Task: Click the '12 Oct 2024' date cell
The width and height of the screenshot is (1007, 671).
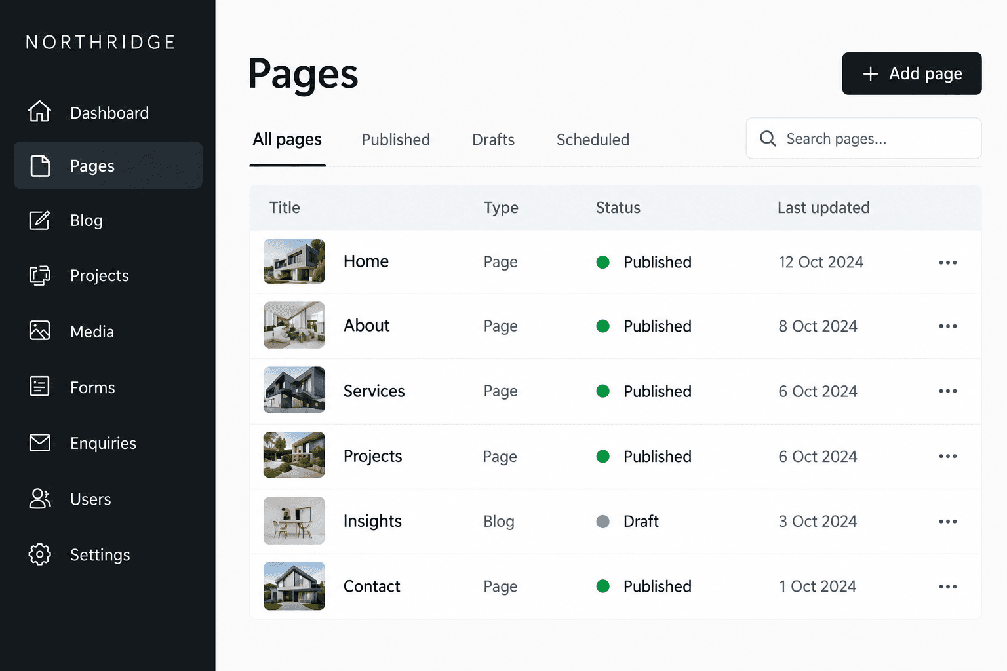Action: click(x=821, y=262)
